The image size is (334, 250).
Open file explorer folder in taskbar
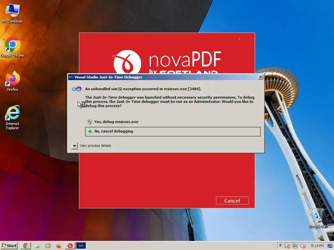point(37,246)
